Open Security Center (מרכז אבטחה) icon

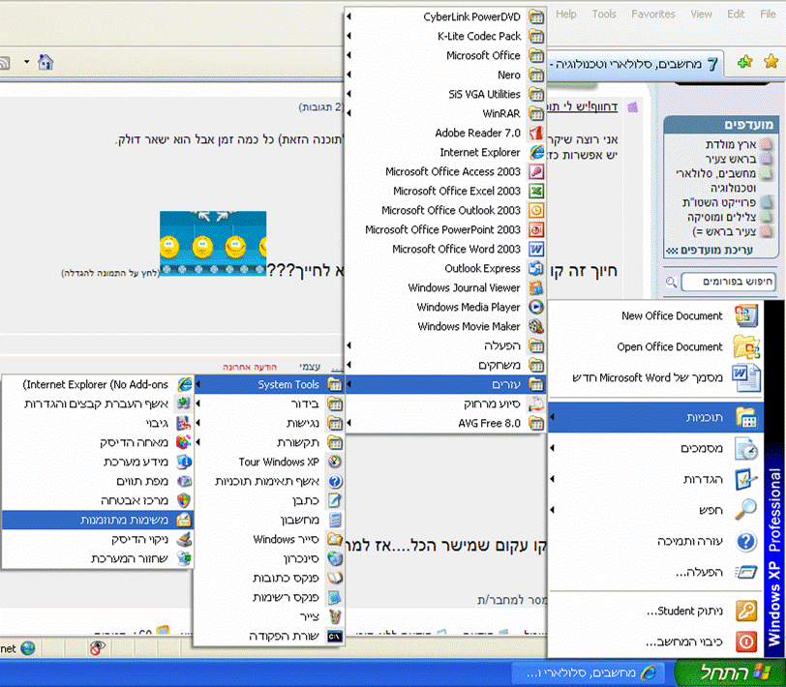click(184, 500)
